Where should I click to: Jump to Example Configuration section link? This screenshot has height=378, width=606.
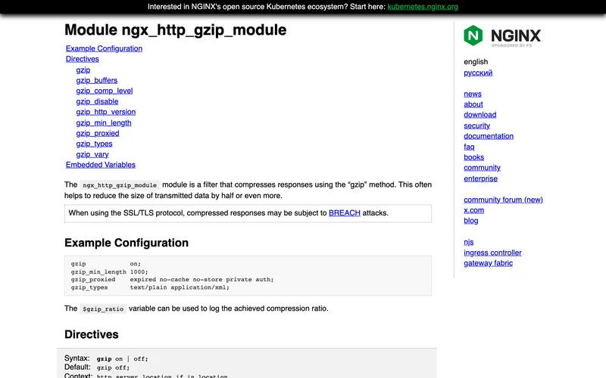tap(104, 48)
